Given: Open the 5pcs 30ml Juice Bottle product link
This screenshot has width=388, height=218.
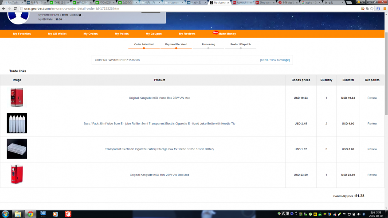Looking at the screenshot, I should [159, 124].
